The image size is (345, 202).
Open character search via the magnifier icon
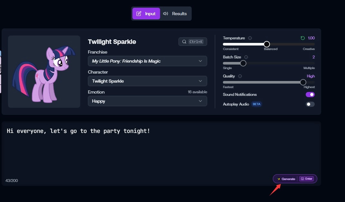(184, 42)
